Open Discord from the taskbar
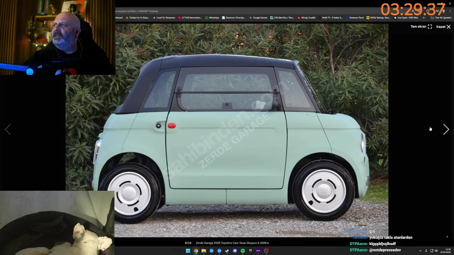Screen dimensions: 454x255 click(x=235, y=251)
